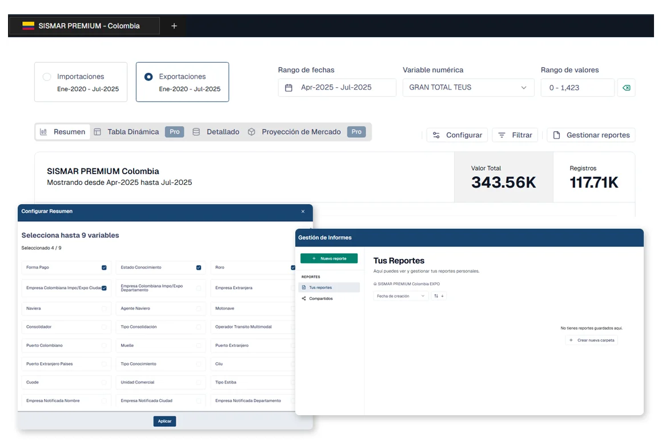Click the 'Seleccionado 4 / 9' counter text
The height and width of the screenshot is (446, 666).
pyautogui.click(x=41, y=248)
